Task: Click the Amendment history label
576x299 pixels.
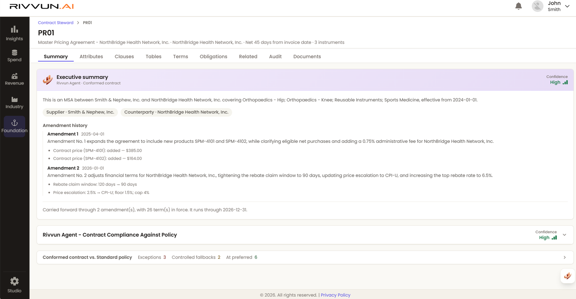Action: (65, 126)
